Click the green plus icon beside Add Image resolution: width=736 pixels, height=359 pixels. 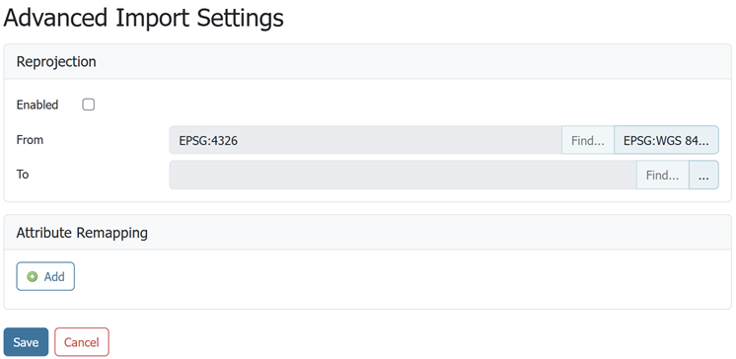tap(32, 277)
